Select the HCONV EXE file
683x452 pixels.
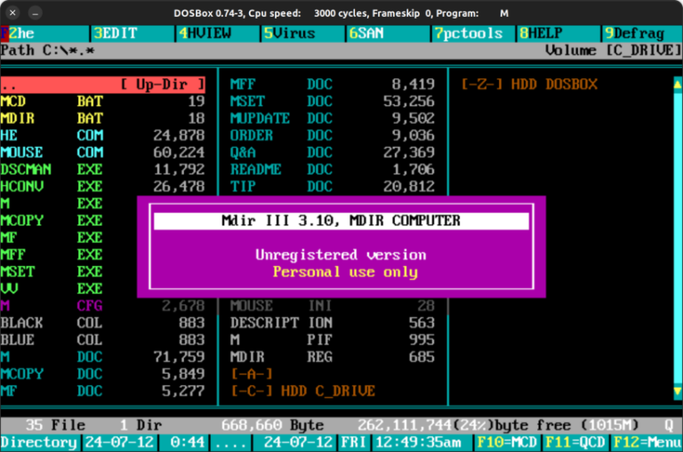point(103,187)
